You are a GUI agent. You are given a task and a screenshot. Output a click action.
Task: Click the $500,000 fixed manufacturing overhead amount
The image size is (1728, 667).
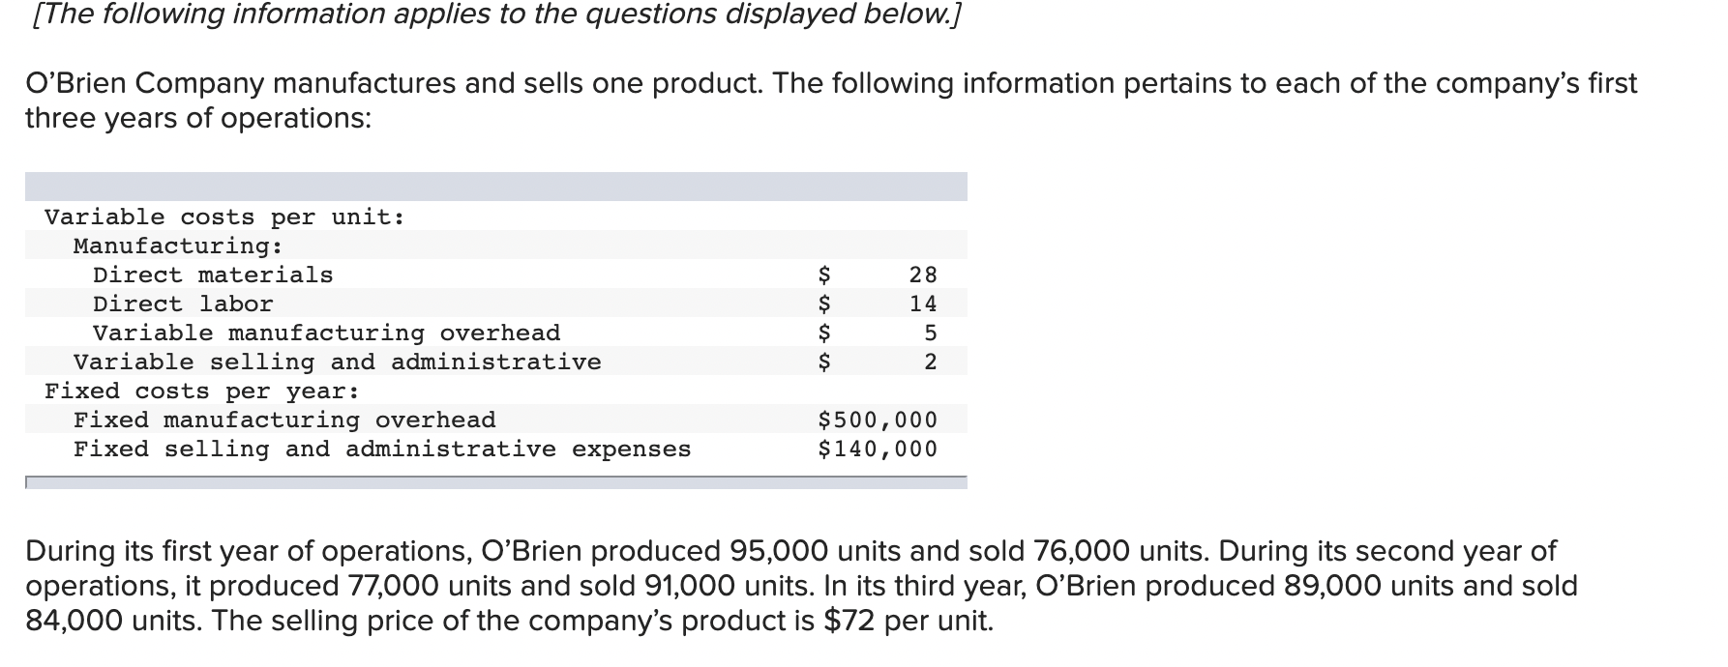pos(878,420)
